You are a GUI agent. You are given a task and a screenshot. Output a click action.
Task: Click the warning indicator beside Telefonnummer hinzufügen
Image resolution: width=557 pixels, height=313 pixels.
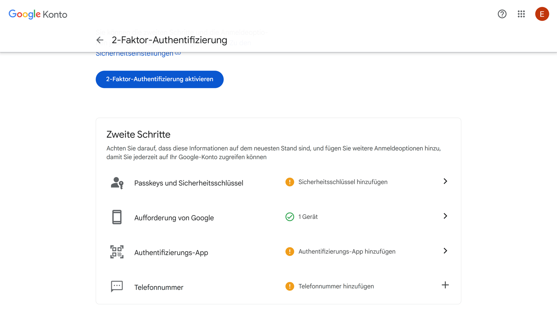[x=289, y=286]
